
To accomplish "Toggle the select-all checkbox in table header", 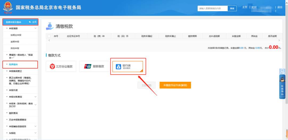I will coord(49,36).
